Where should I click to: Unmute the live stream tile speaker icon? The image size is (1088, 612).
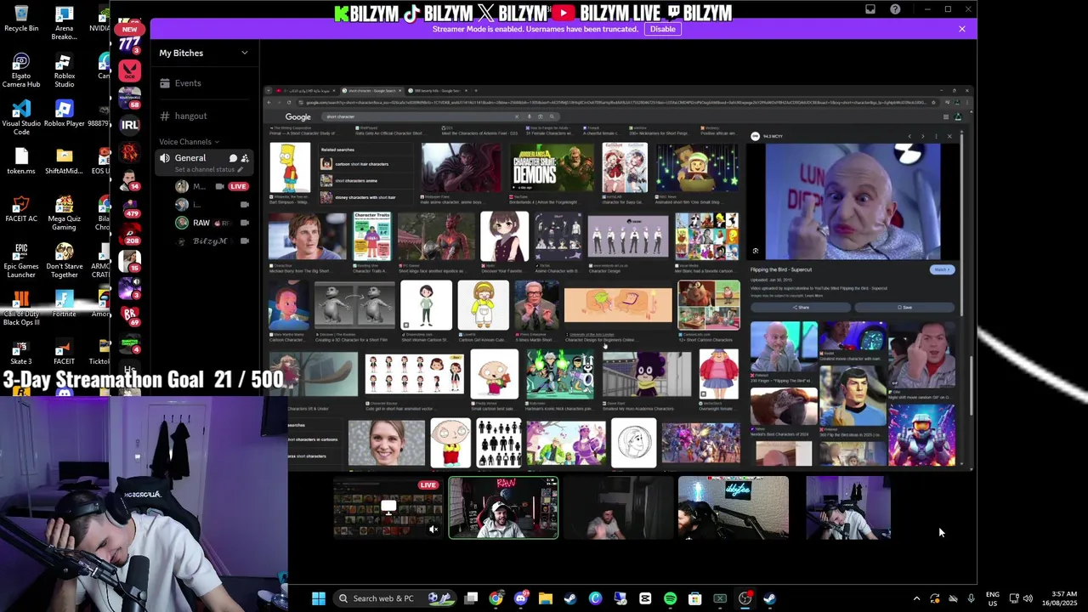point(433,530)
